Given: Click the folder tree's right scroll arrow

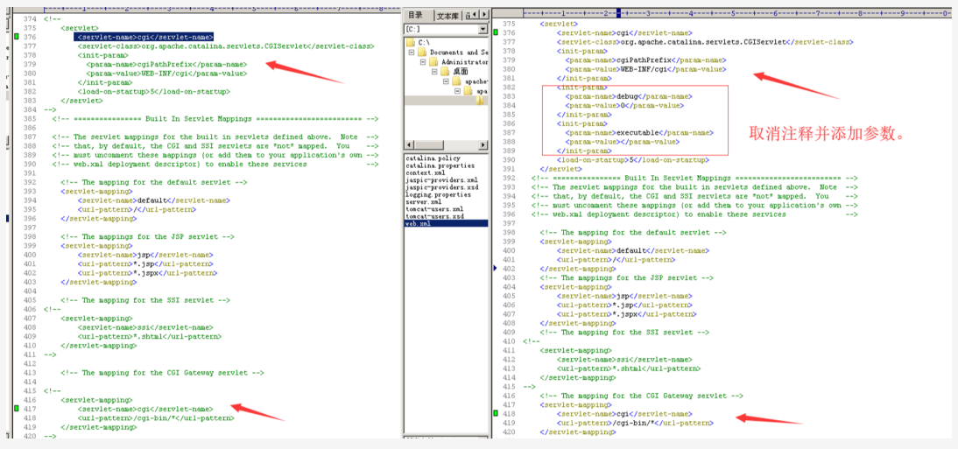Looking at the screenshot, I should (x=483, y=144).
